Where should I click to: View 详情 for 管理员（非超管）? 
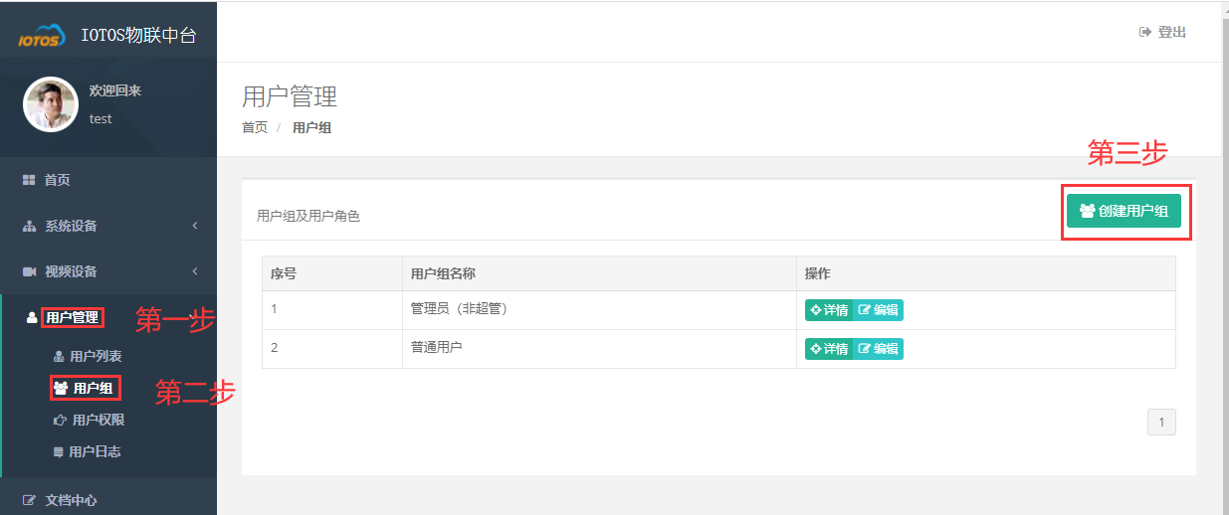[x=829, y=310]
